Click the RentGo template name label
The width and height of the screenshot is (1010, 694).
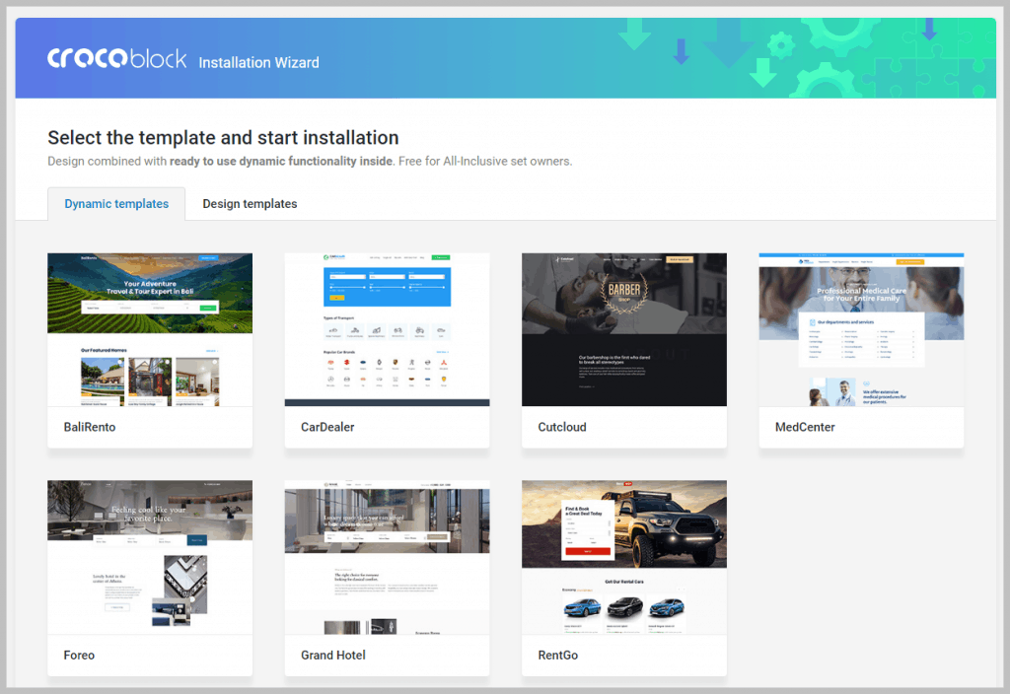(x=560, y=655)
